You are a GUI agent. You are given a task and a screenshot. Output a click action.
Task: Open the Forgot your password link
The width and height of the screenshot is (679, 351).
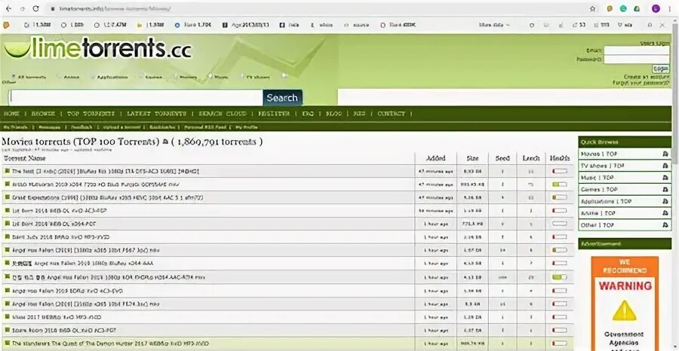coord(641,83)
